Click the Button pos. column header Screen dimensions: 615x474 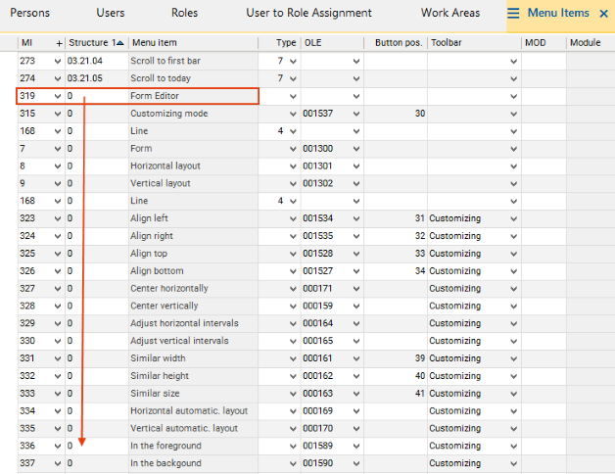(x=400, y=44)
